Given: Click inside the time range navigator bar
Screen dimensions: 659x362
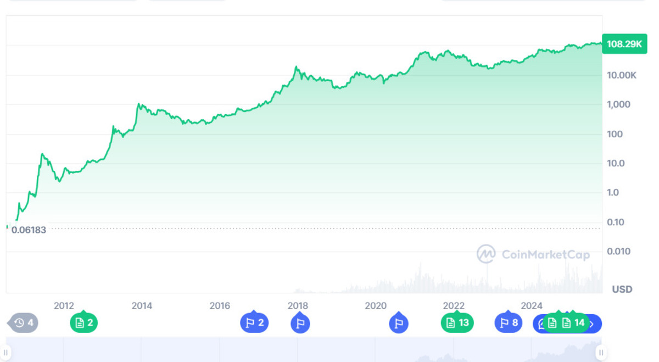Looking at the screenshot, I should pos(302,350).
